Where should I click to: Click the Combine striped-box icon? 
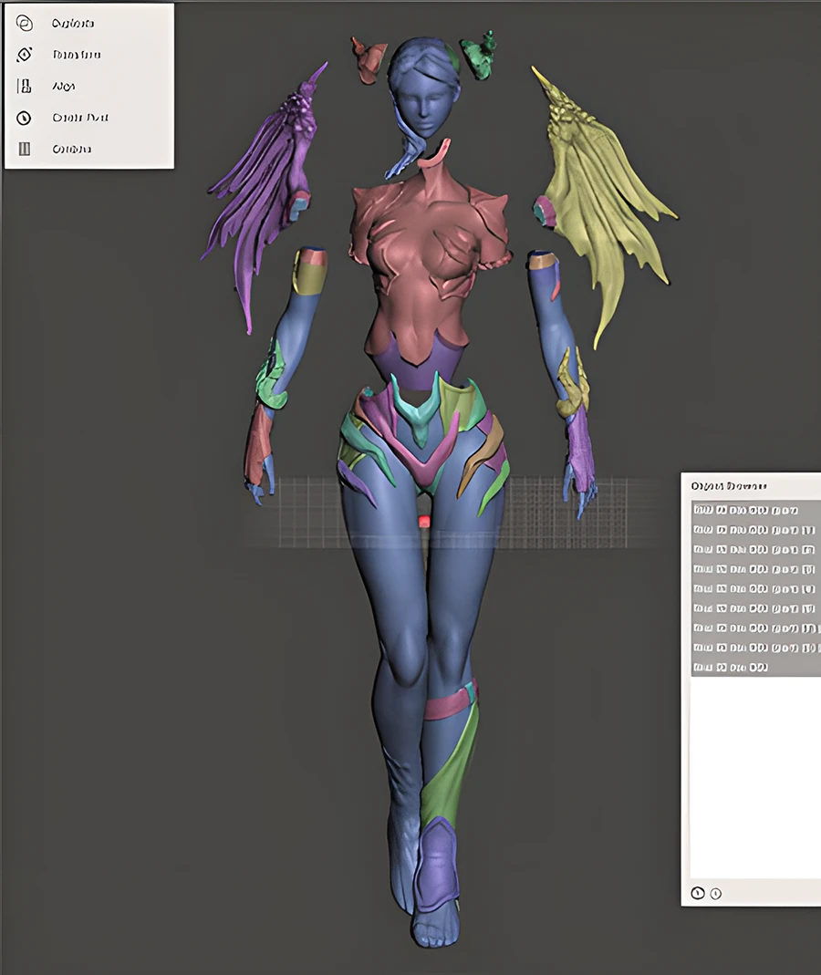coord(25,149)
